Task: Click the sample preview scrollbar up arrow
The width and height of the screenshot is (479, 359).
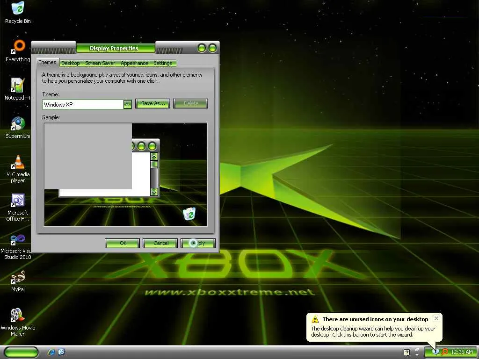Action: [154, 157]
